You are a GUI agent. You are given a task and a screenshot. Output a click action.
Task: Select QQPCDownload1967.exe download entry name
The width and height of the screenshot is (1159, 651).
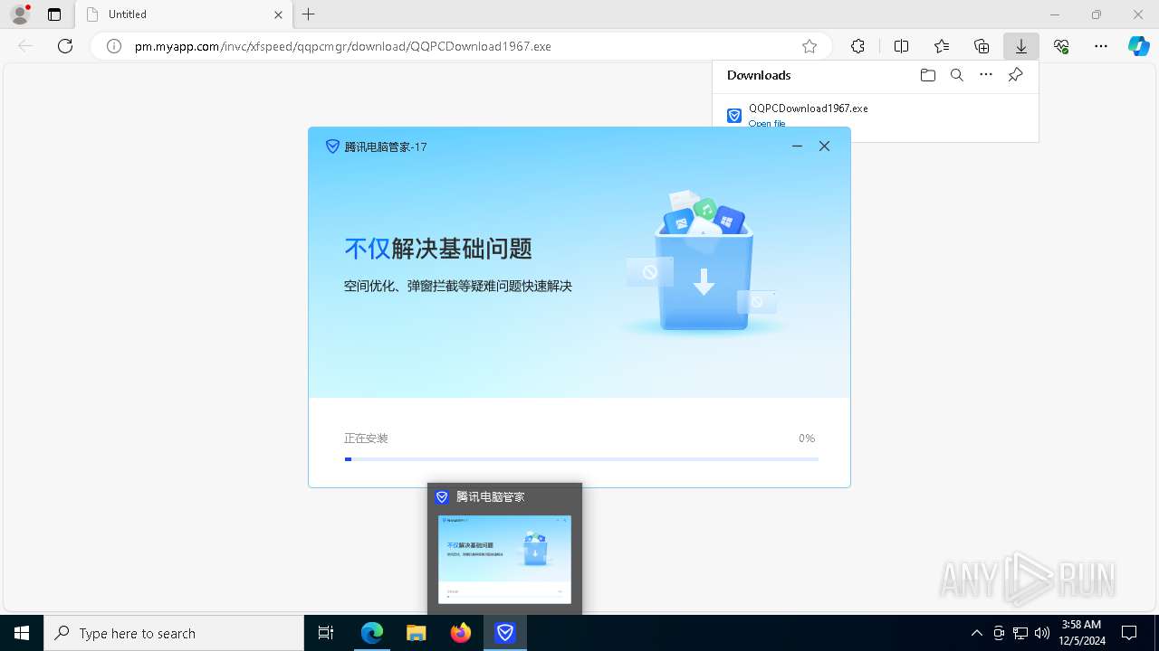[x=809, y=108]
